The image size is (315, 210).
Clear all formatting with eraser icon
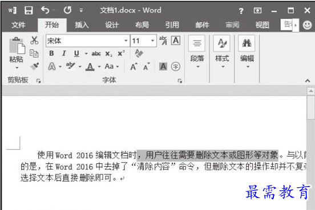pyautogui.click(x=139, y=53)
